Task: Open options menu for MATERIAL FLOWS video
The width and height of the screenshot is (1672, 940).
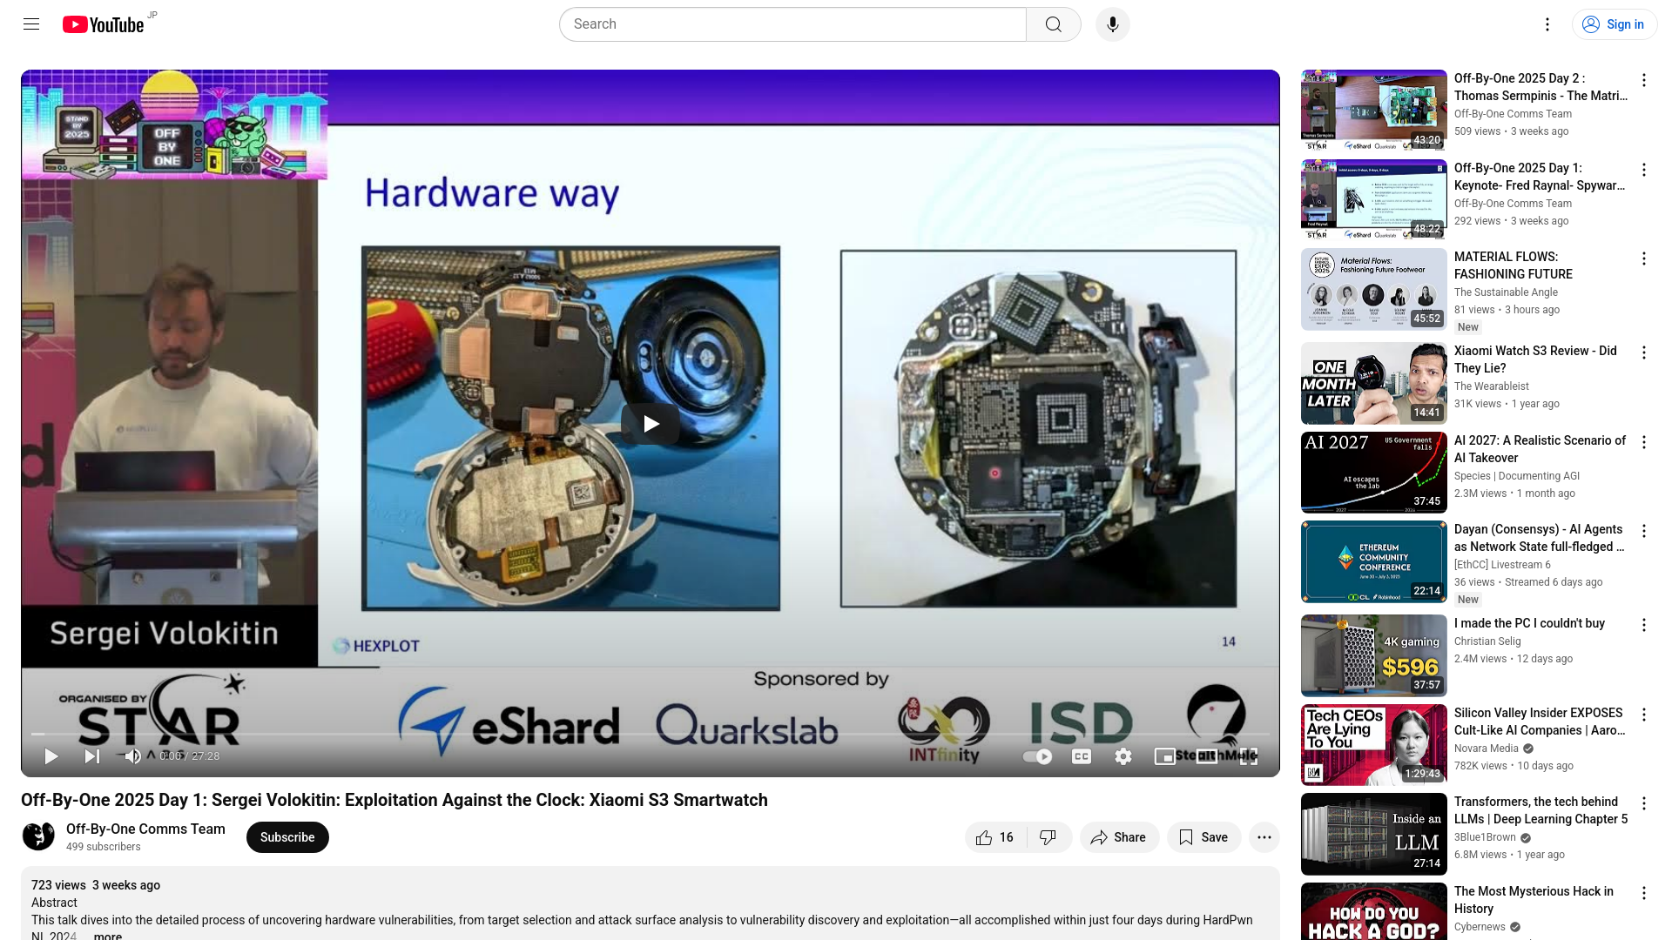Action: tap(1644, 258)
